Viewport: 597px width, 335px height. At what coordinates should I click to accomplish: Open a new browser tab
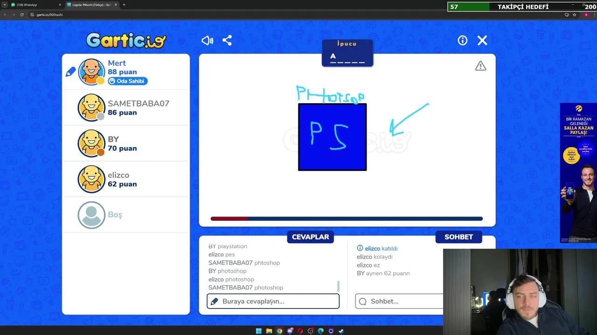click(124, 5)
